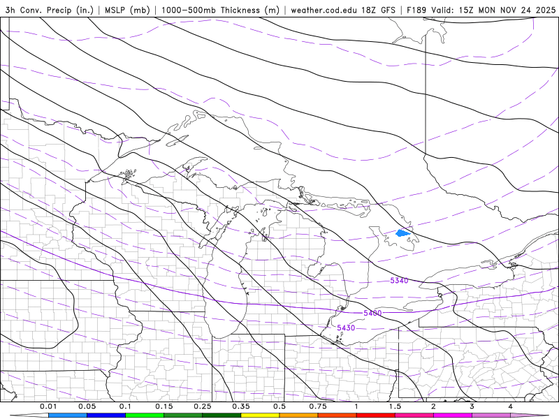The image size is (559, 419).
Task: Click the 5430 thickness contour label
Action: [346, 328]
